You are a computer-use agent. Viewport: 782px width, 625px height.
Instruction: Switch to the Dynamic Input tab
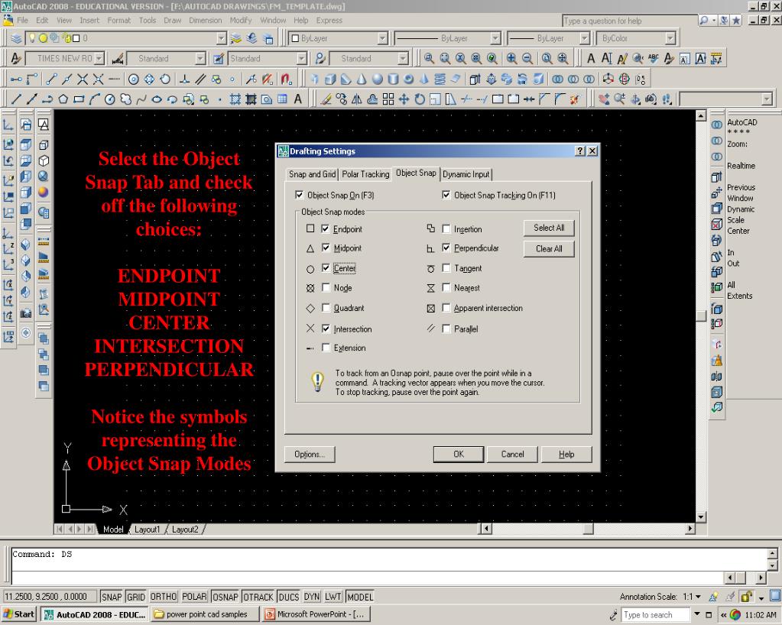point(466,174)
